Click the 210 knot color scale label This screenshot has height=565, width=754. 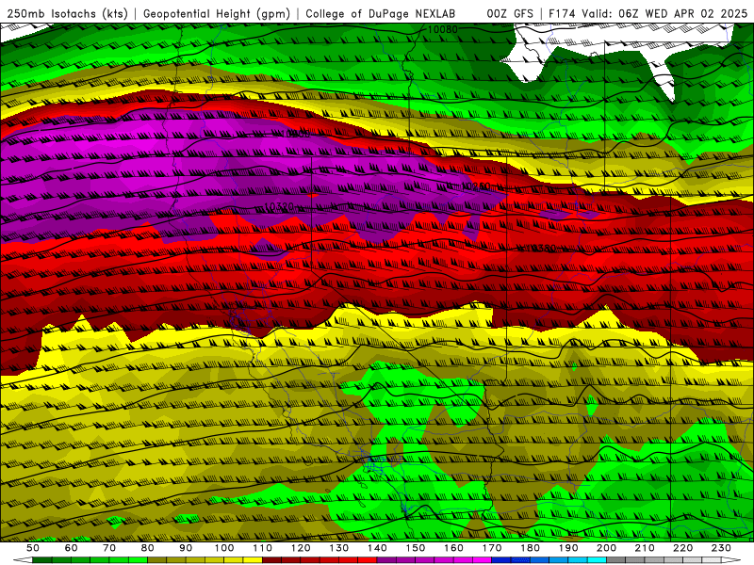point(645,548)
